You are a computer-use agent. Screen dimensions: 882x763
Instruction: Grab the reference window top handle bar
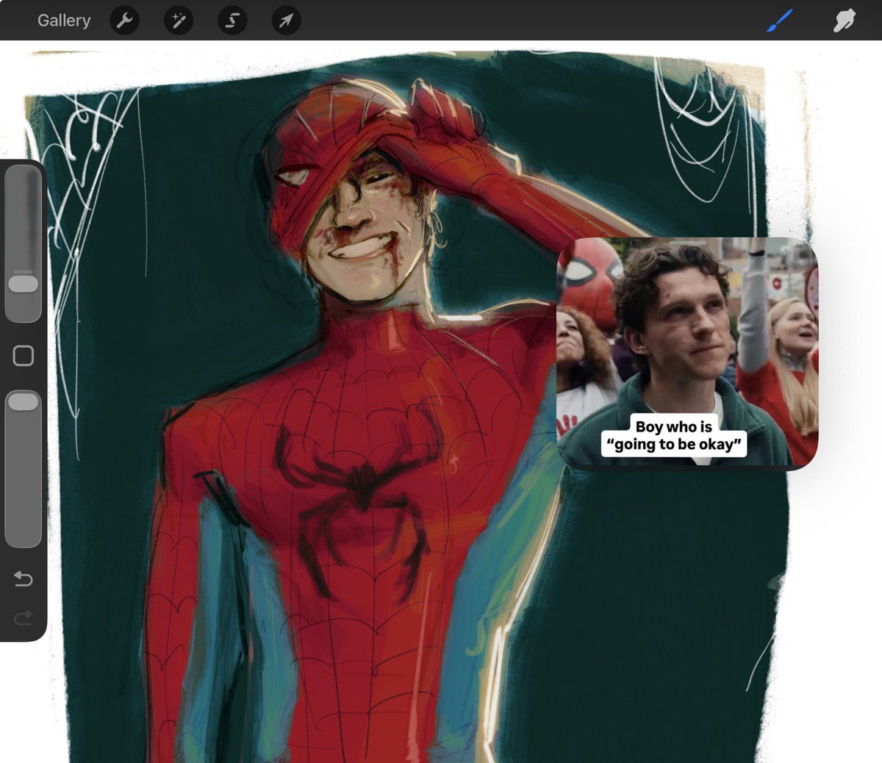(688, 243)
